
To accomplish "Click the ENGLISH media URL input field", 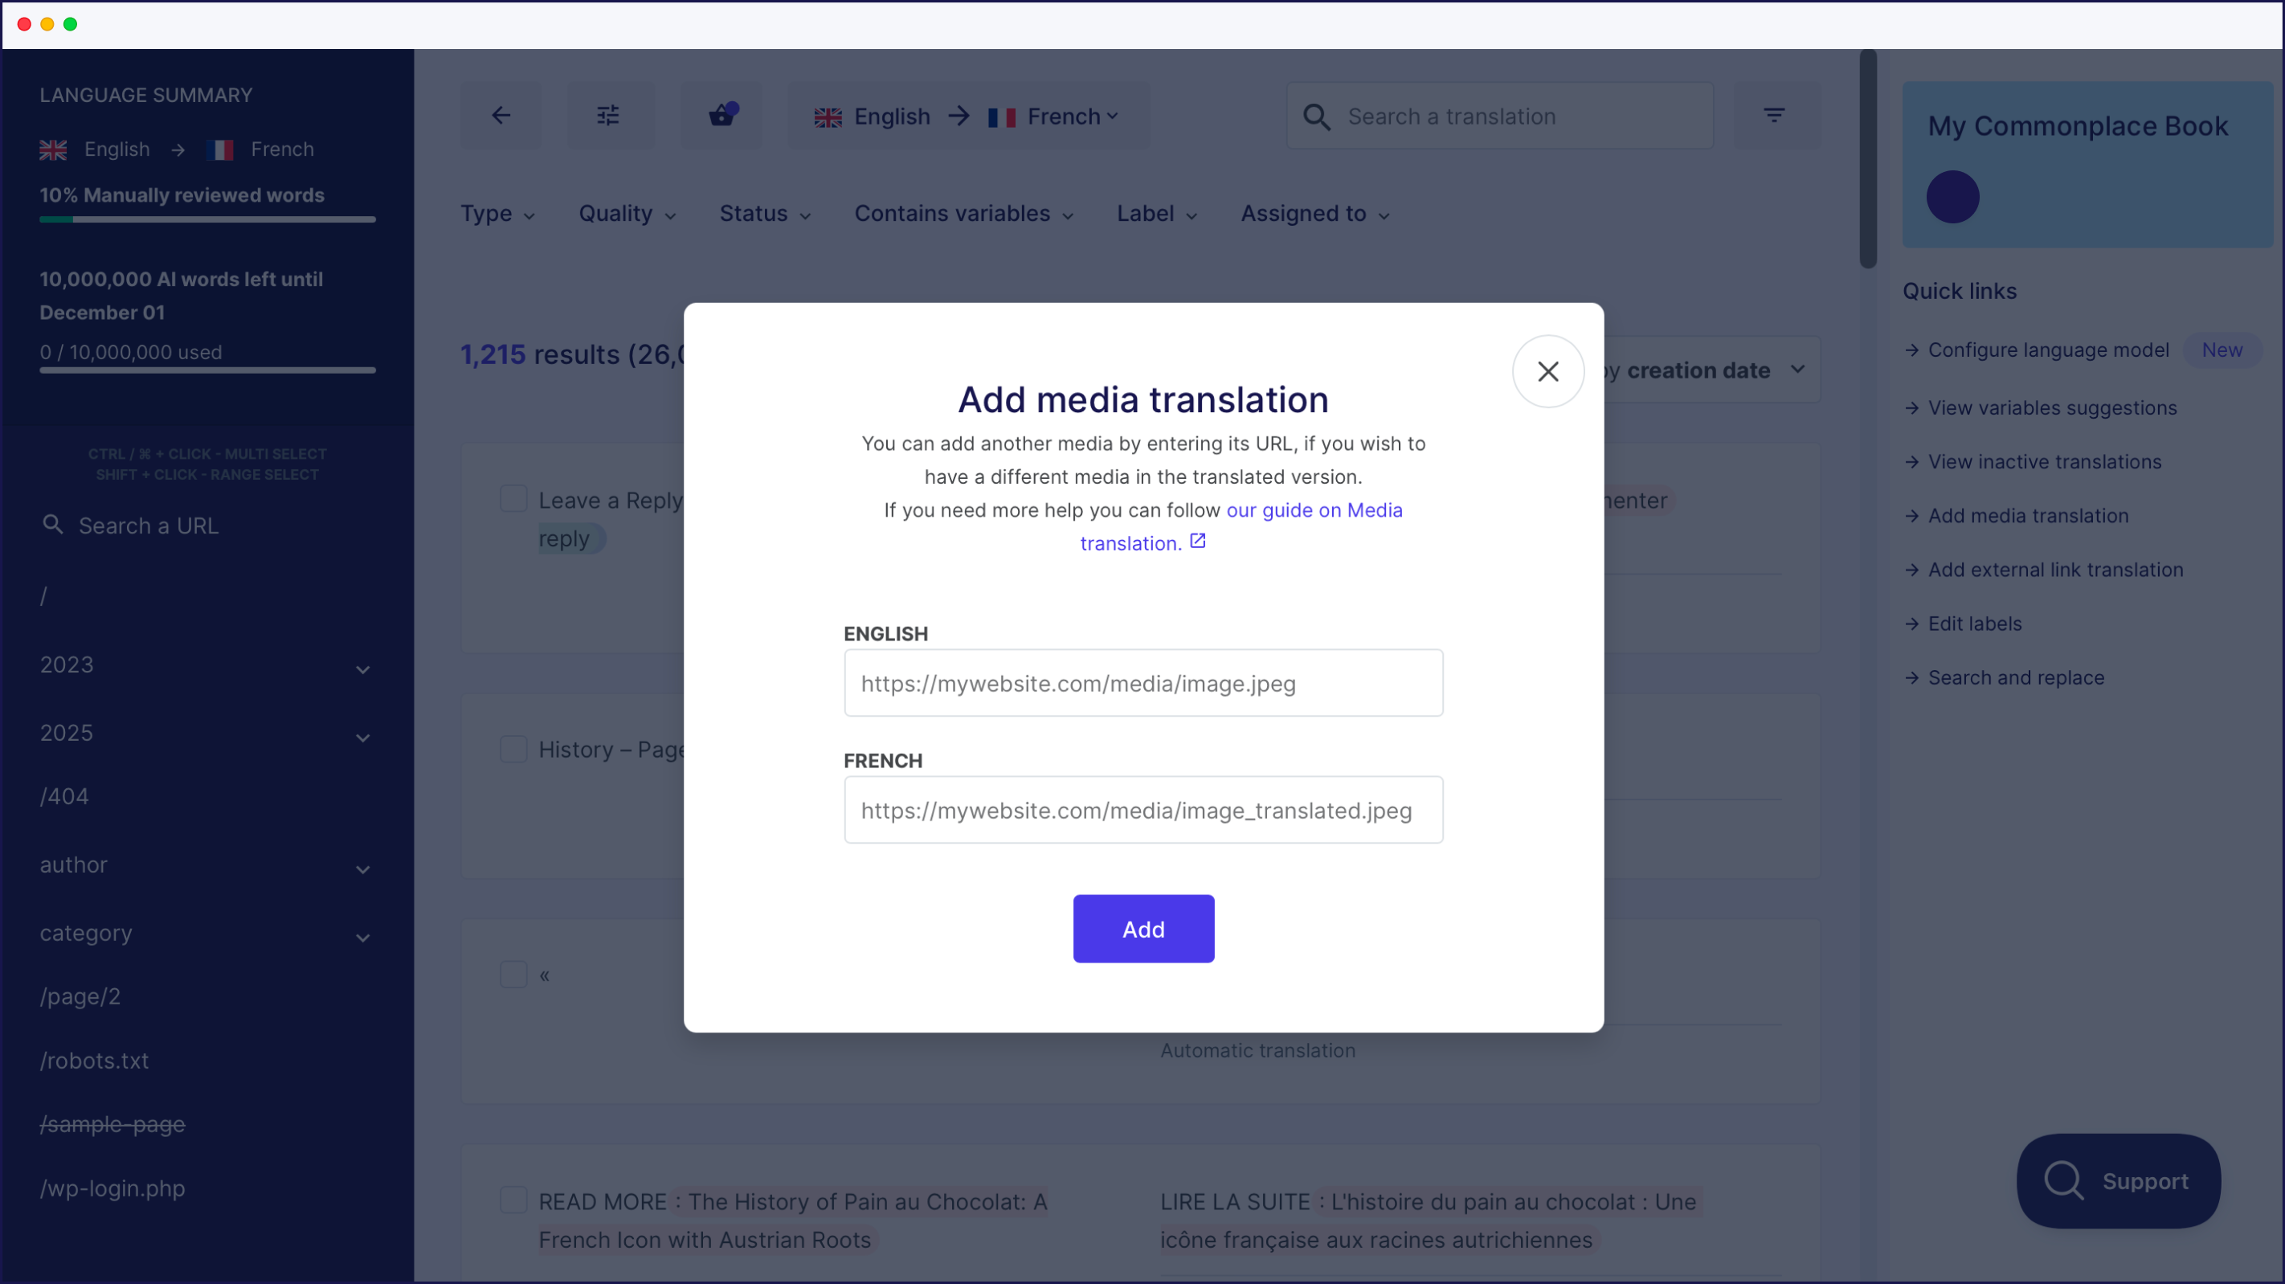I will 1143,683.
